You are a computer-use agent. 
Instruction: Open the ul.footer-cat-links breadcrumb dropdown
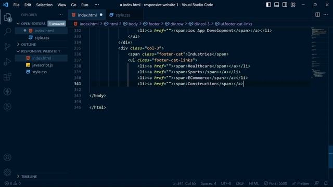tap(234, 24)
